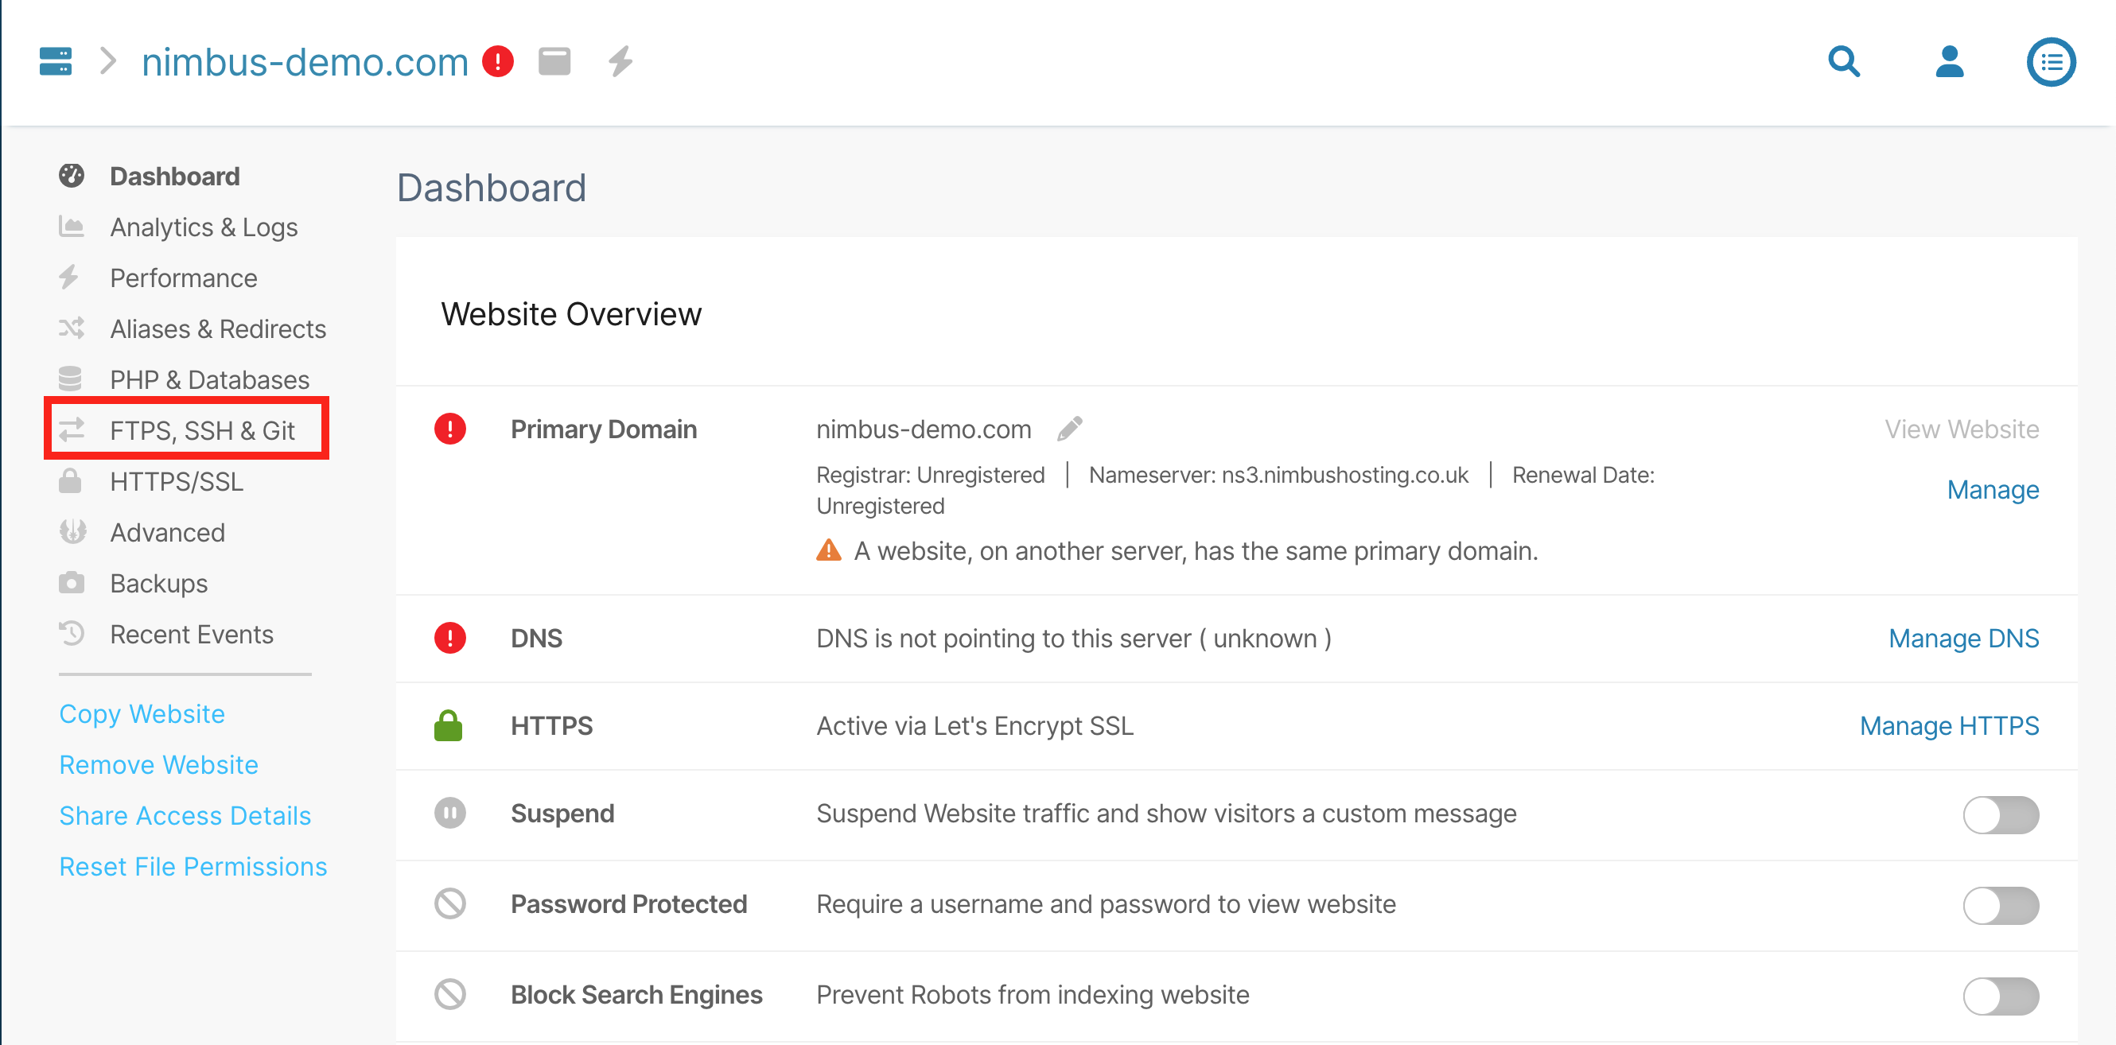The width and height of the screenshot is (2116, 1045).
Task: Turn on the Password Protected toggle
Action: [x=2000, y=906]
